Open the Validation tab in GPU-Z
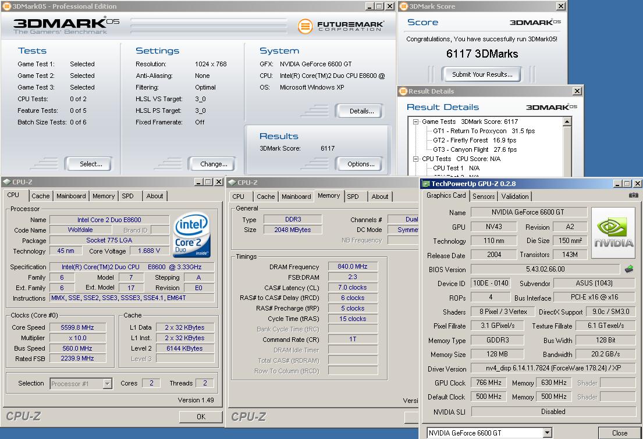 tap(515, 197)
